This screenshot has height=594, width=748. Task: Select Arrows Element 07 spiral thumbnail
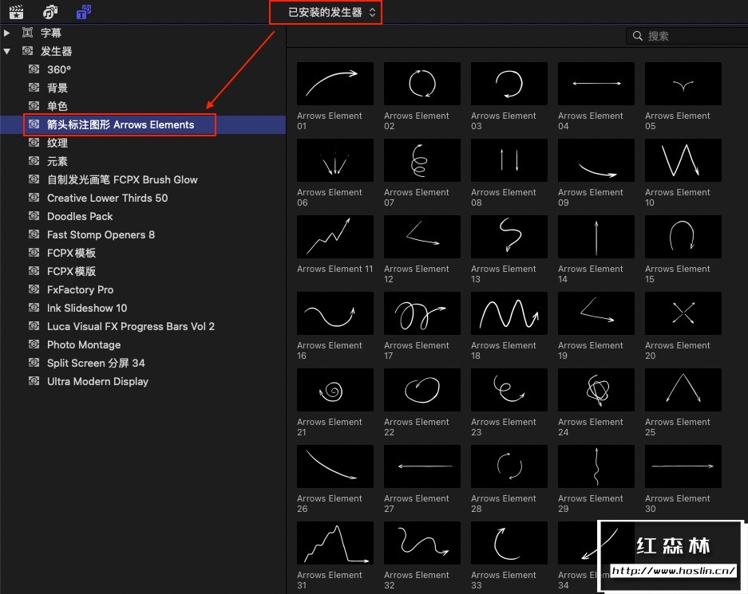(422, 160)
